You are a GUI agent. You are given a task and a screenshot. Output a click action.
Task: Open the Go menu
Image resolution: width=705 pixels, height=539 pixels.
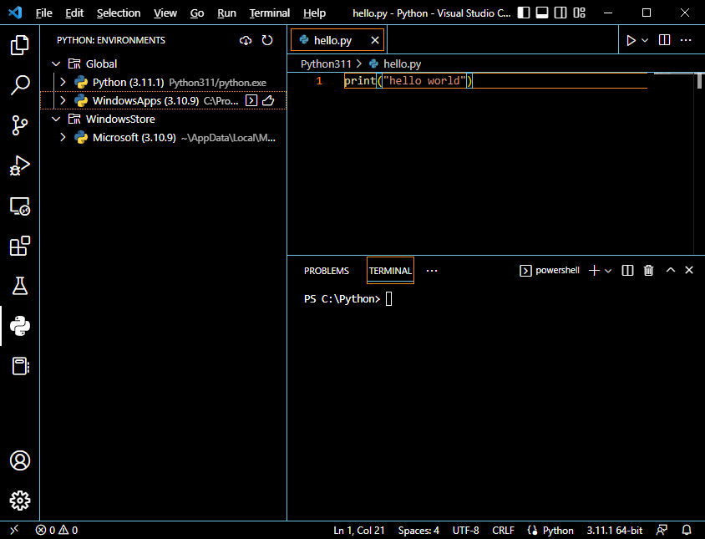[x=197, y=13]
